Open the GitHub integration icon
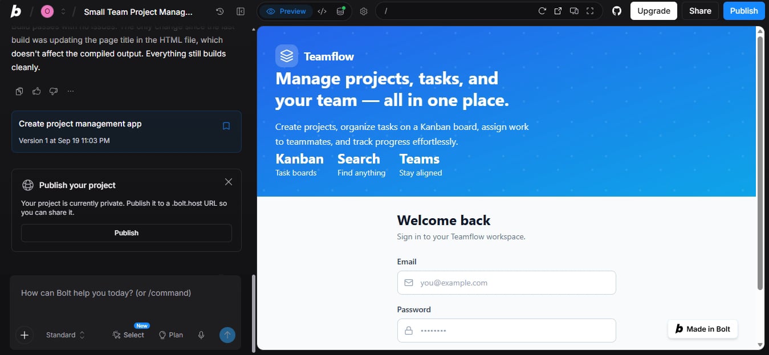 616,11
